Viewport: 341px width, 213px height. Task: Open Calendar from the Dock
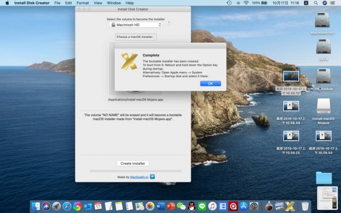click(x=98, y=206)
